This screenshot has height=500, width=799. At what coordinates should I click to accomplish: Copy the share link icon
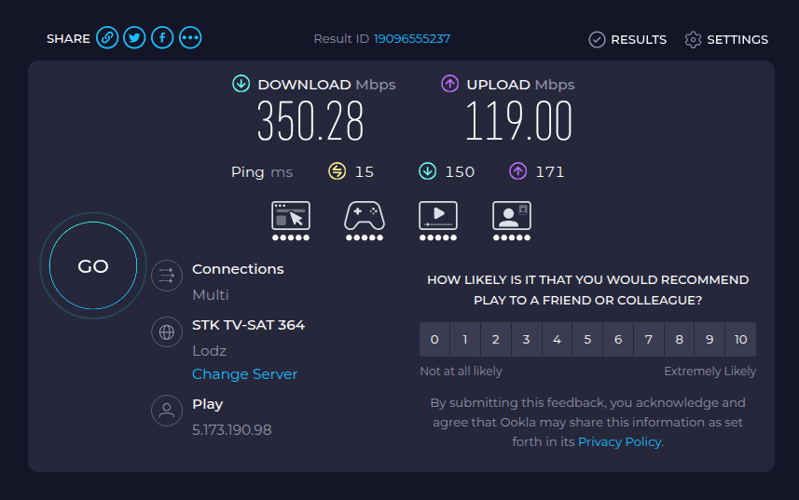(107, 37)
